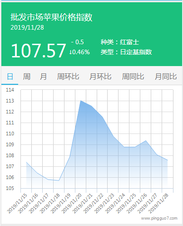The image size is (183, 226).
Task: Switch to the 周 (weekly) tab
Action: 27,77
